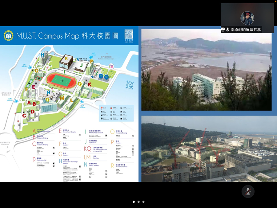Tap the QR code on the campus map header

click(x=129, y=34)
